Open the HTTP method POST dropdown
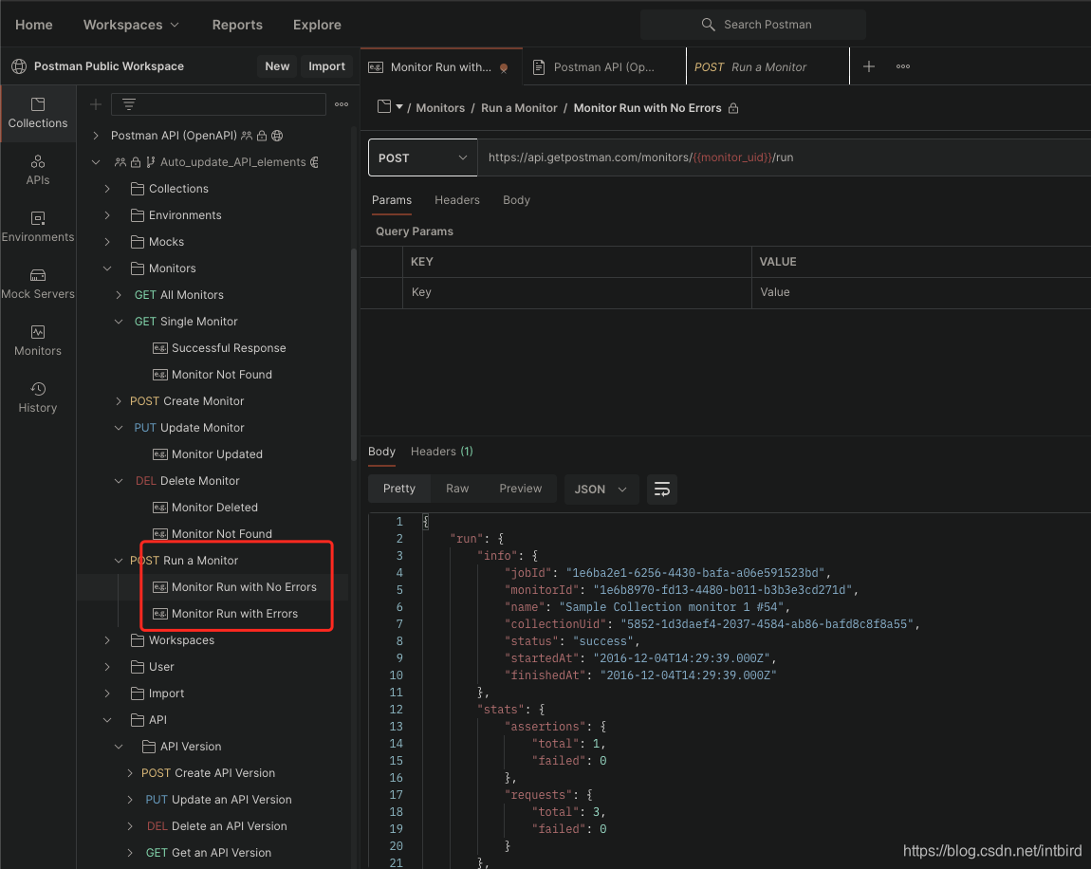 click(422, 157)
